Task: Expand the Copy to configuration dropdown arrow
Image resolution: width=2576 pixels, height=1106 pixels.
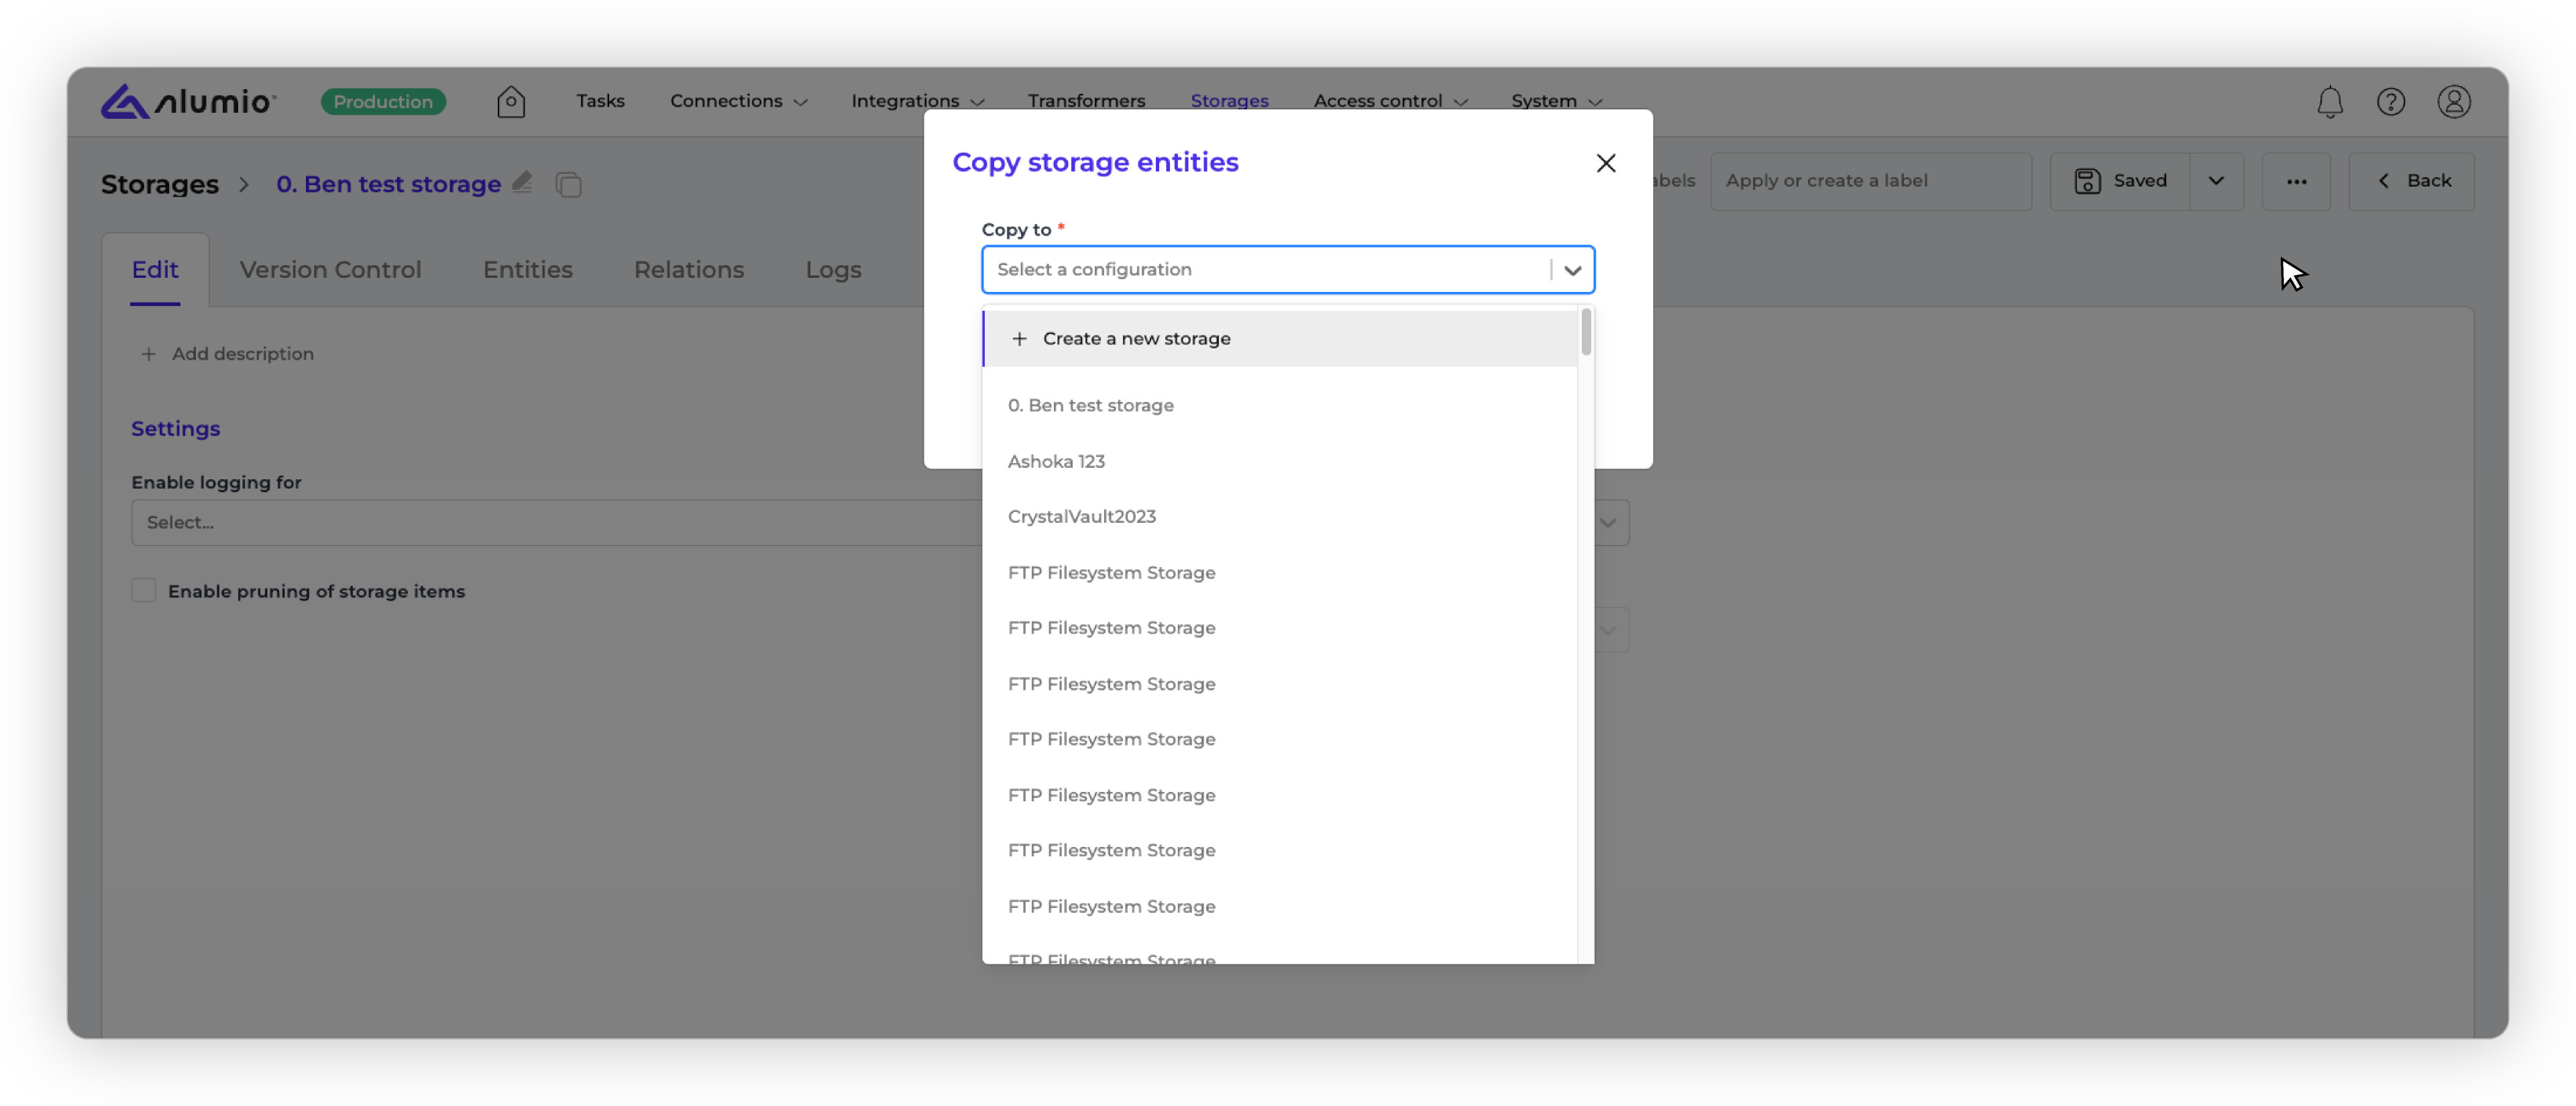Action: coord(1572,270)
